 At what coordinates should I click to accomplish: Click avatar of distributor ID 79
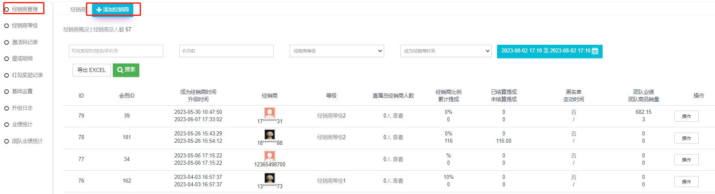coord(269,113)
